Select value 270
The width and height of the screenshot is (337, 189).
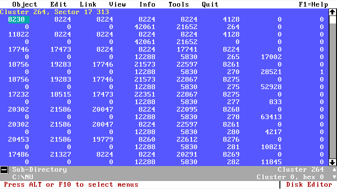pos(233,72)
